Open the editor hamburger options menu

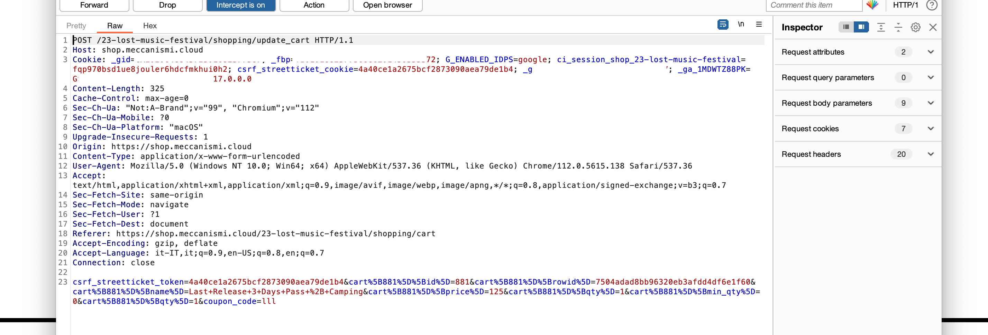pyautogui.click(x=759, y=25)
